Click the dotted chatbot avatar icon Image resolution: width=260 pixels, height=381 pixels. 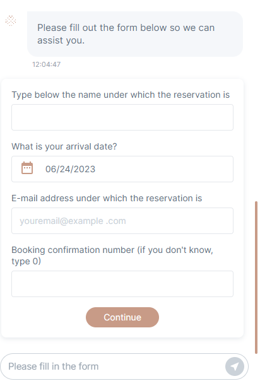click(11, 21)
